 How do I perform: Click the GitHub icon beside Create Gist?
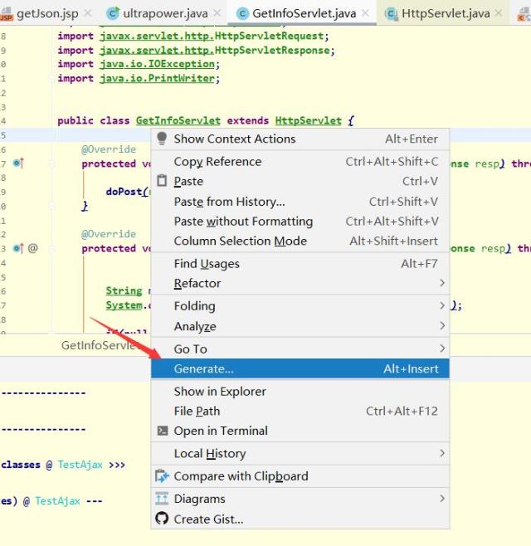[162, 519]
